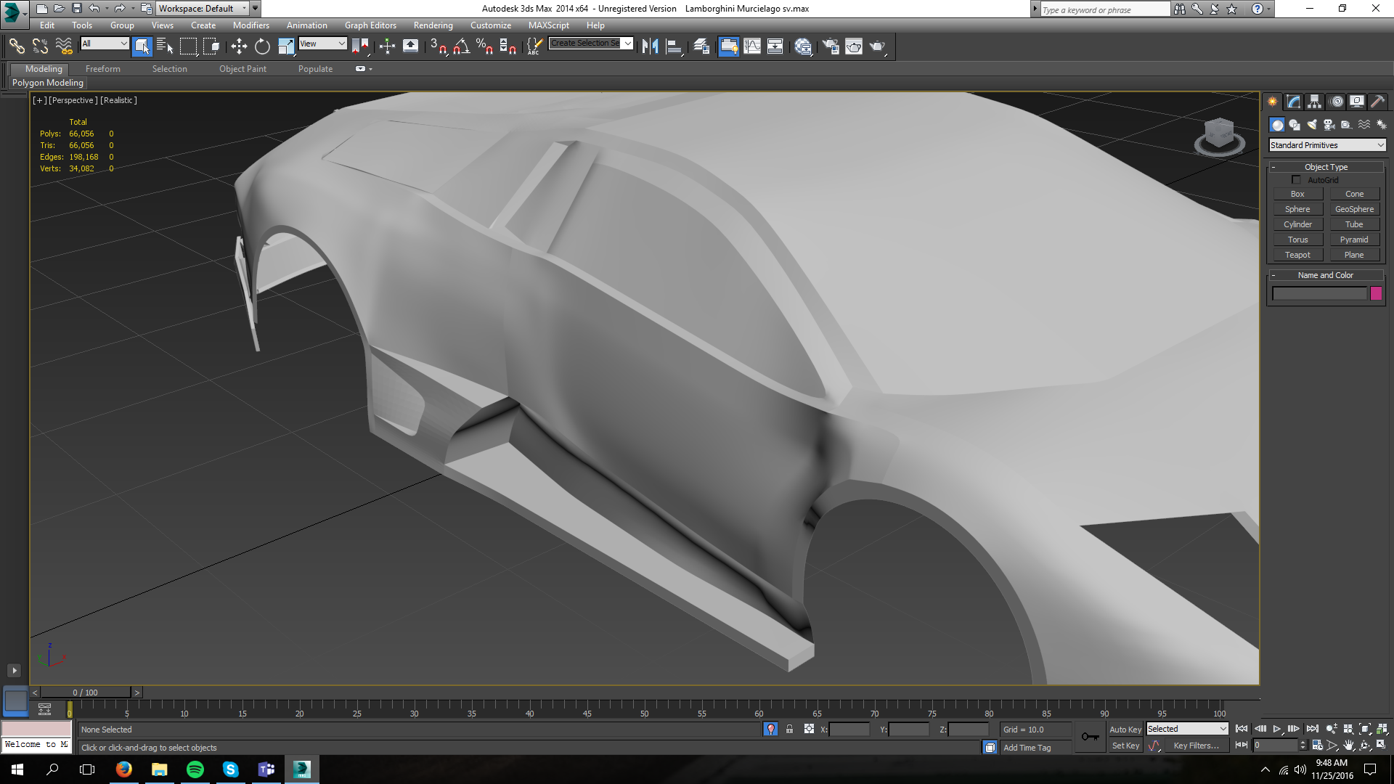Screen dimensions: 1394x784
Task: Select the Select and Link tool
Action: pyautogui.click(x=17, y=46)
